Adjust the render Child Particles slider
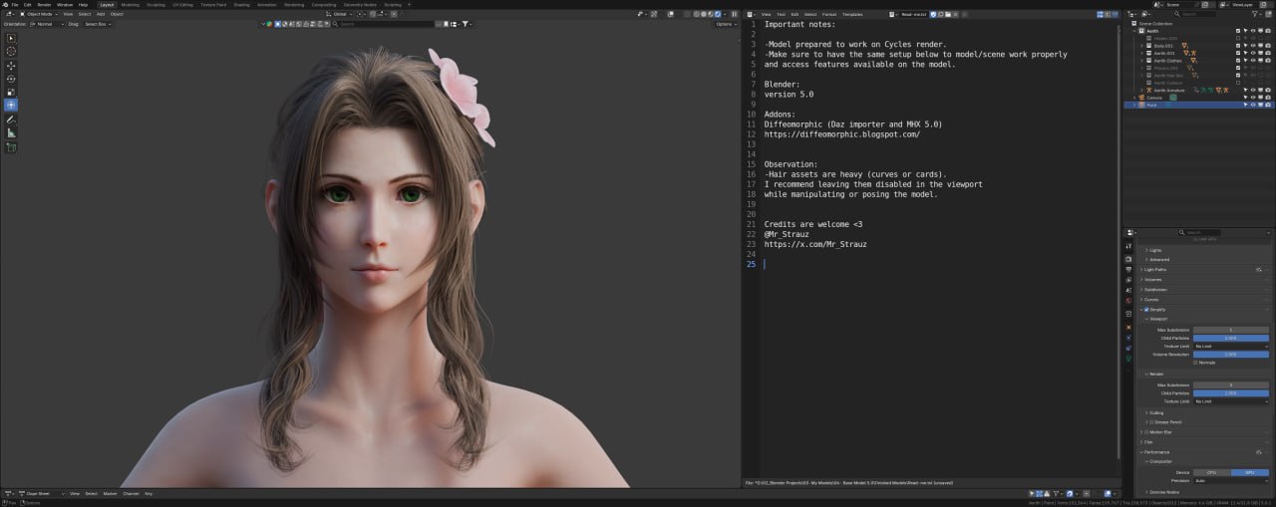 [1230, 392]
